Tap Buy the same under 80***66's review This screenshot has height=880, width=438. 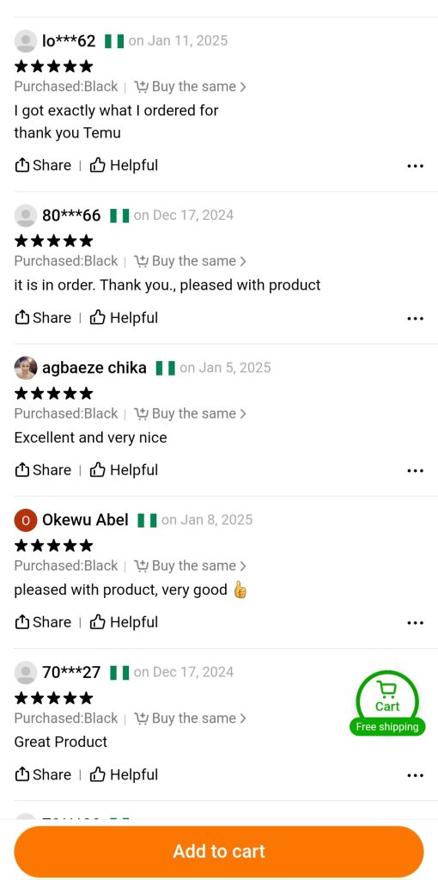click(x=190, y=261)
